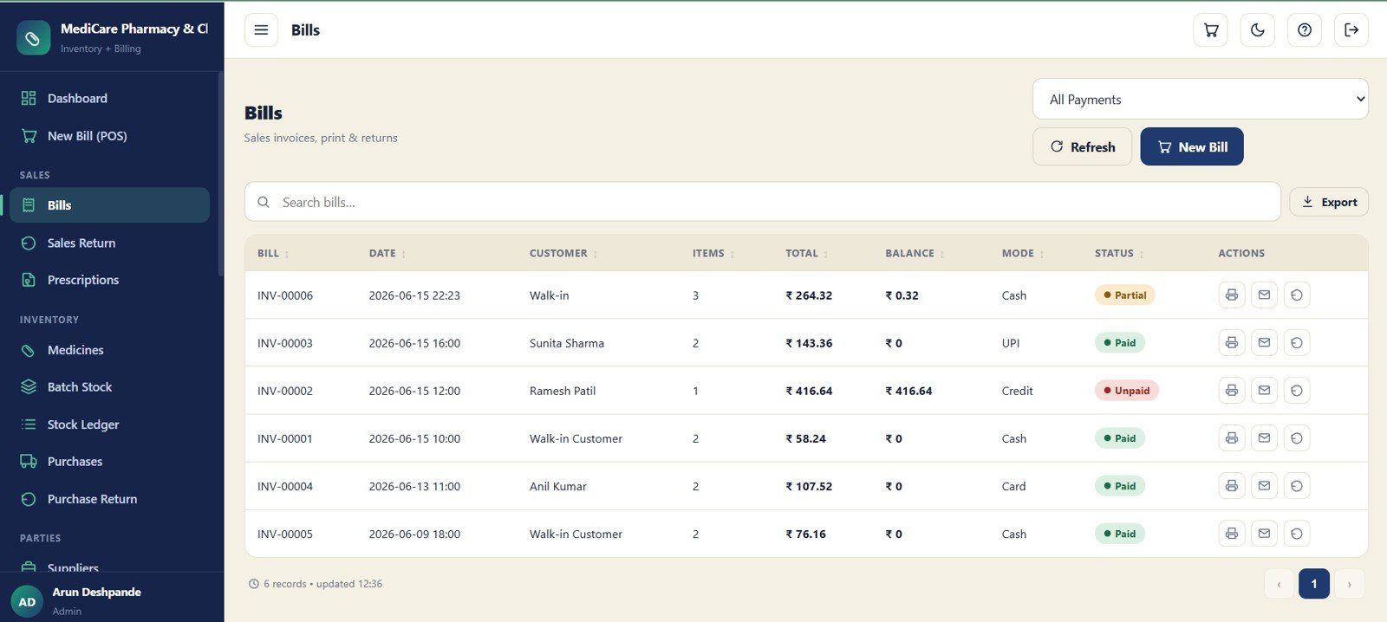Click total amount ₹ 264.32
Image resolution: width=1387 pixels, height=622 pixels.
point(809,295)
